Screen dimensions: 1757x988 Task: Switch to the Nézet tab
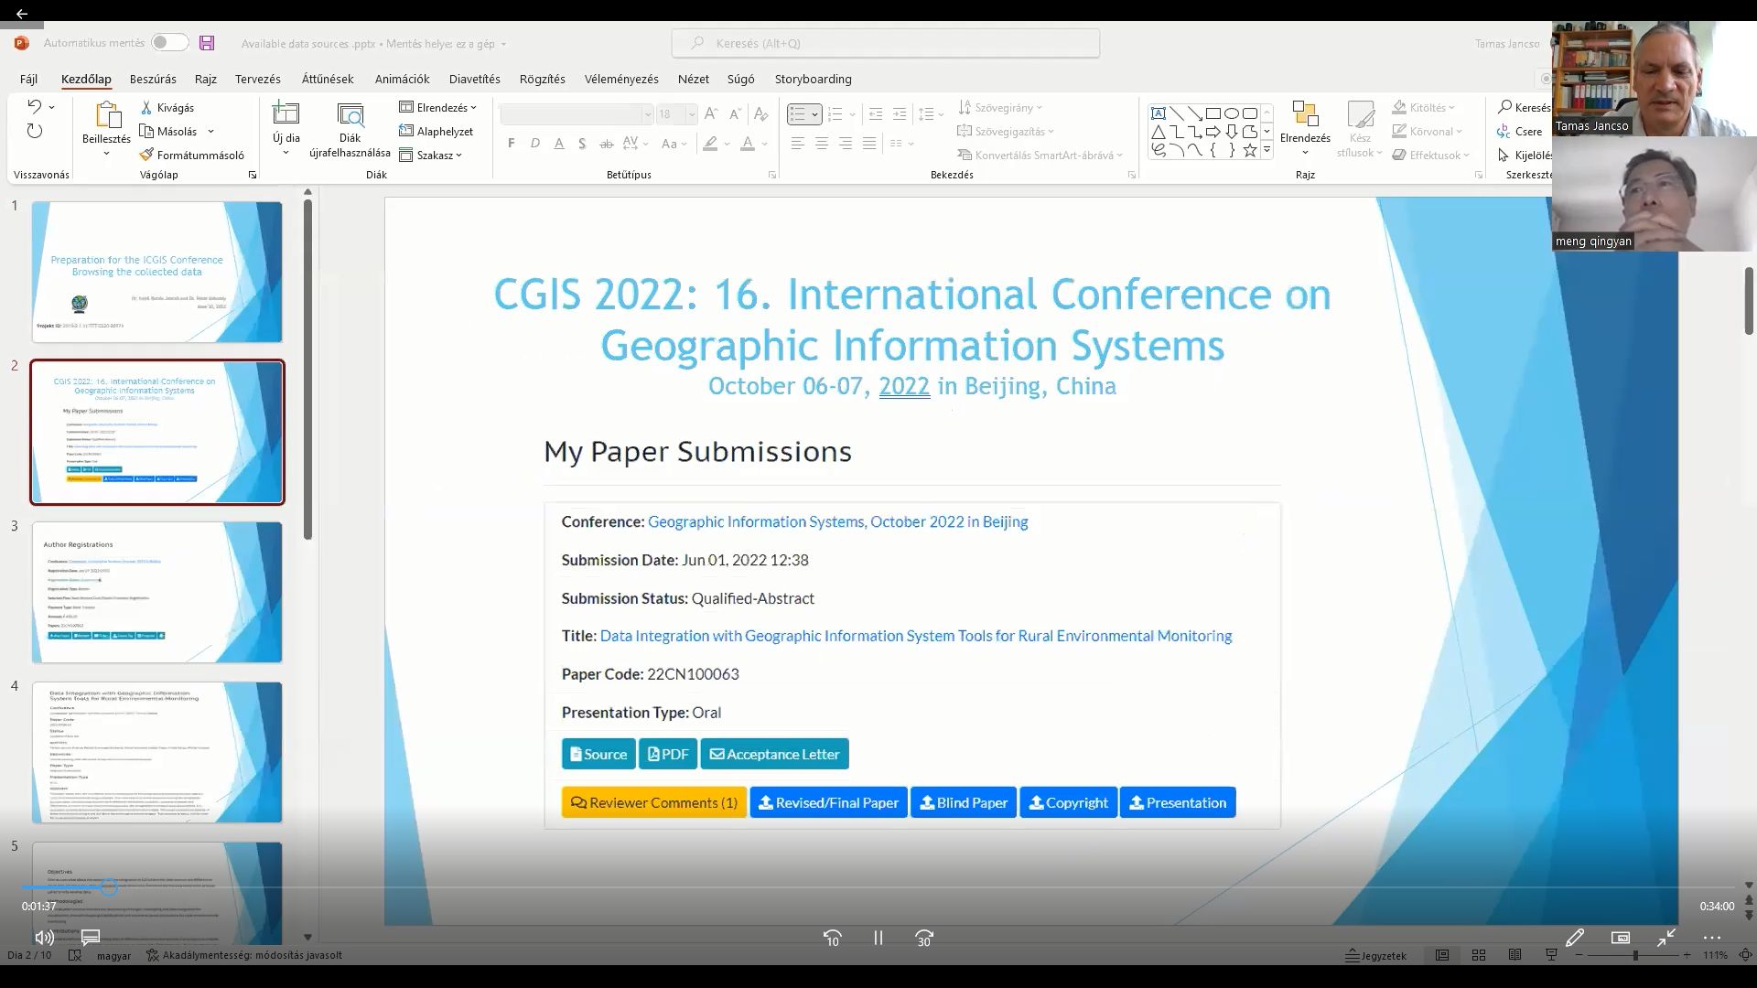693,79
